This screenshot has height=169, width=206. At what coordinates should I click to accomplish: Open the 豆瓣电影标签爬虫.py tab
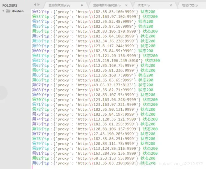click(107, 5)
